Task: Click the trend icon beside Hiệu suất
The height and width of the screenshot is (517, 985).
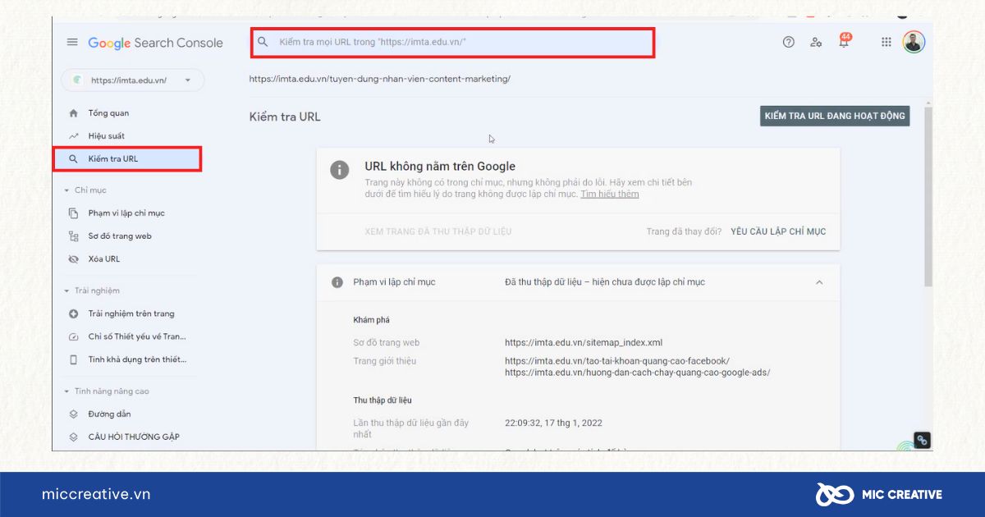Action: point(73,136)
